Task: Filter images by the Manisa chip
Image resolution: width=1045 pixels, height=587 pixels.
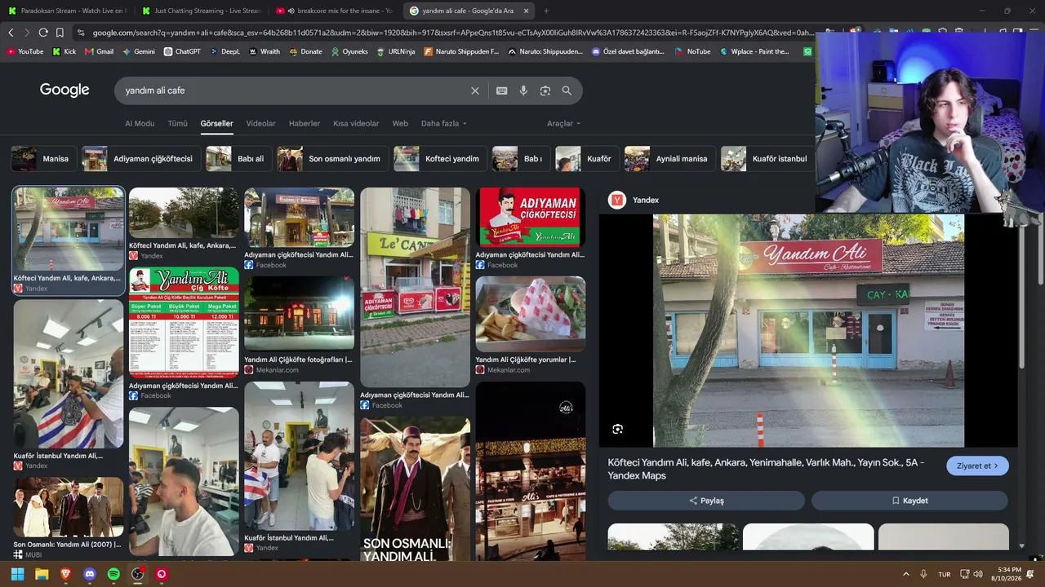Action: [44, 159]
